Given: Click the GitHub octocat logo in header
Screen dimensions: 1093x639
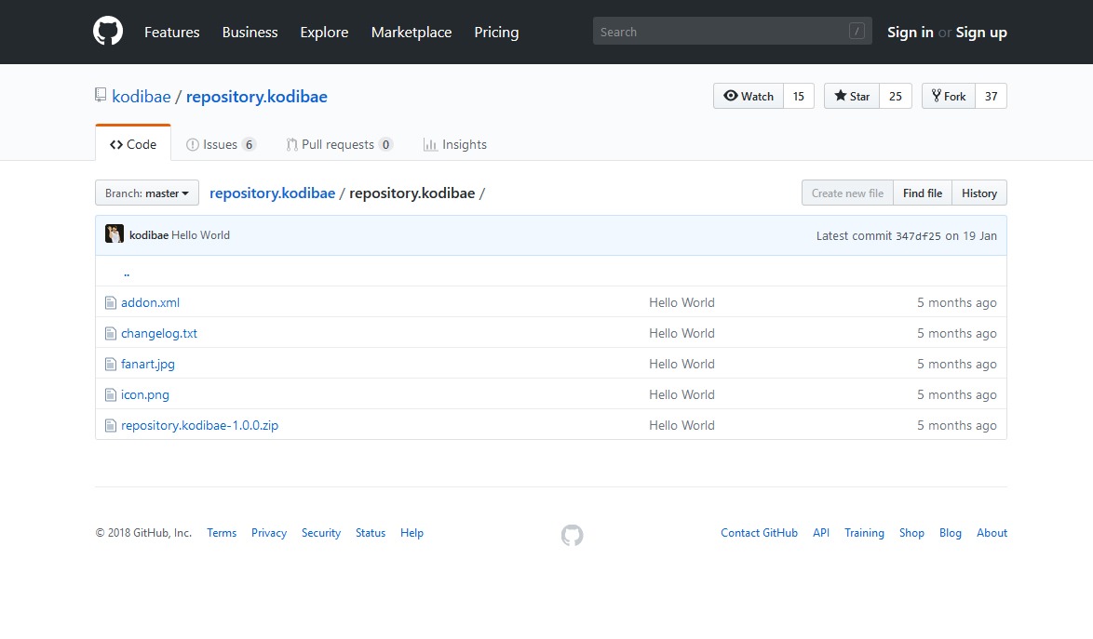Looking at the screenshot, I should tap(108, 32).
